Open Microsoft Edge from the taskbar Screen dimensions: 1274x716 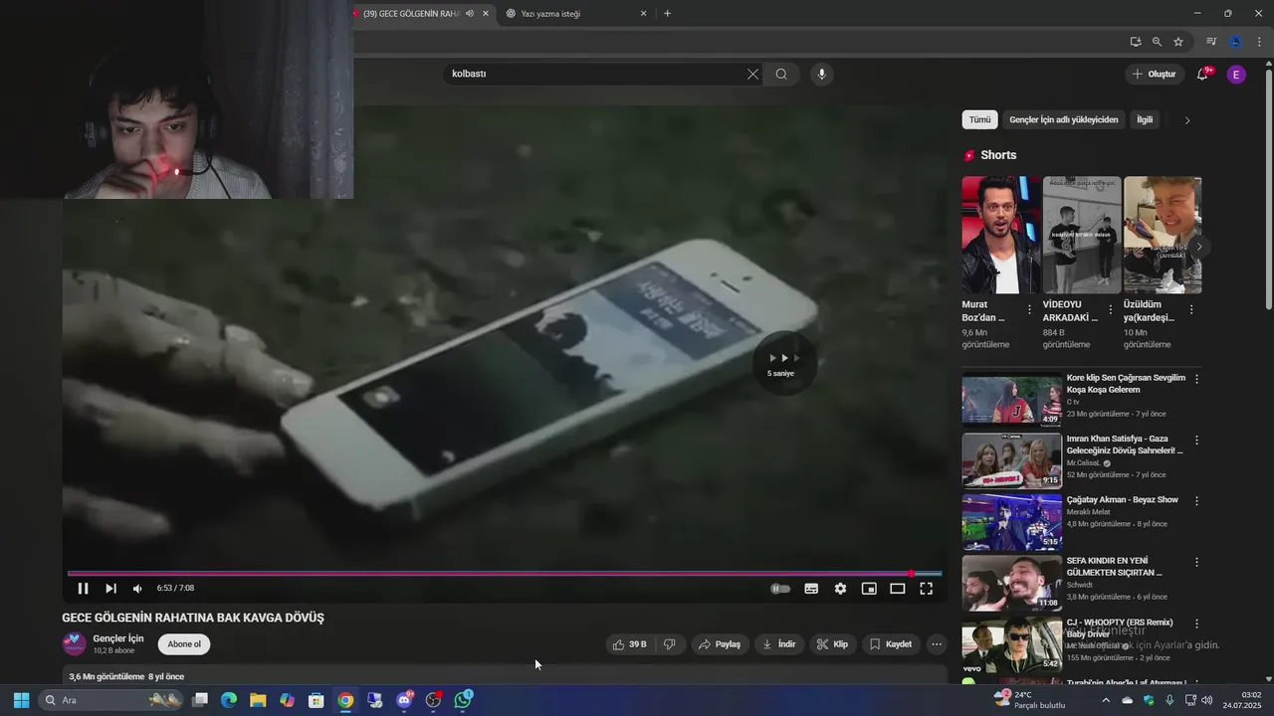(229, 700)
